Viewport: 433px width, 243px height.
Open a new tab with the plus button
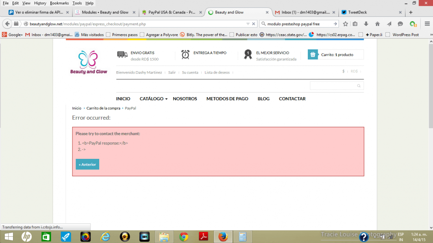[411, 12]
